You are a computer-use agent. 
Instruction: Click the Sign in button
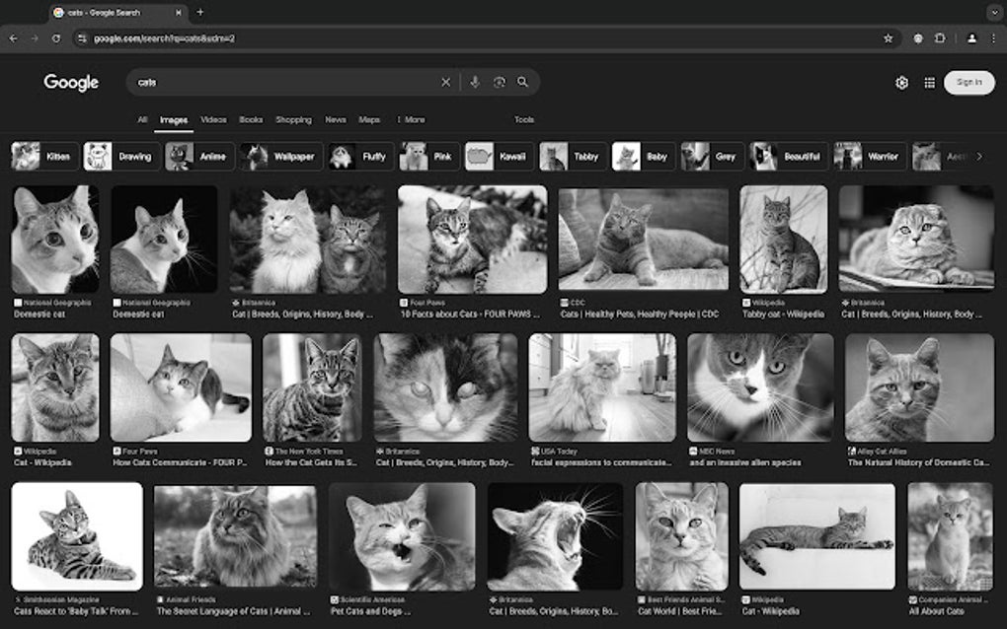point(969,82)
